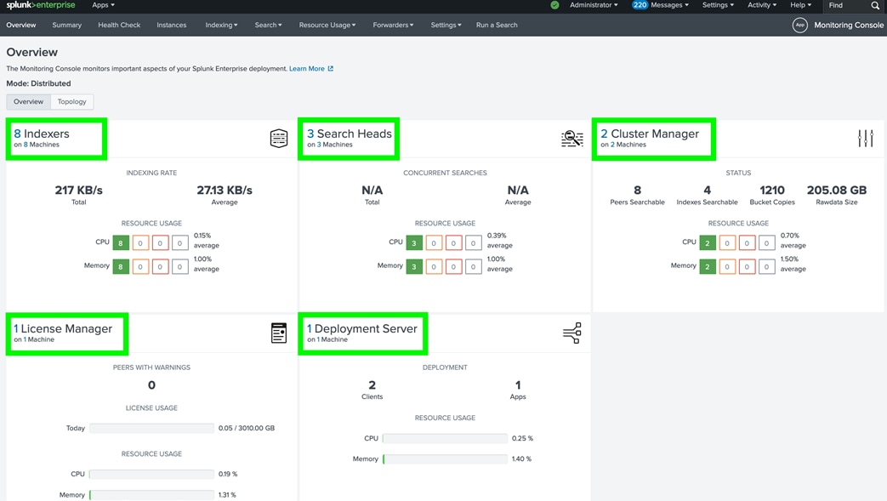The width and height of the screenshot is (887, 501).
Task: Click the search magnifier icon beside Find
Action: click(875, 6)
